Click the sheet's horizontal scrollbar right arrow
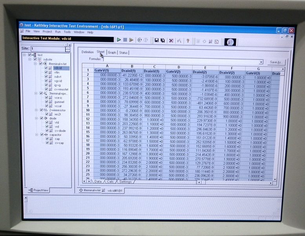 click(270, 183)
